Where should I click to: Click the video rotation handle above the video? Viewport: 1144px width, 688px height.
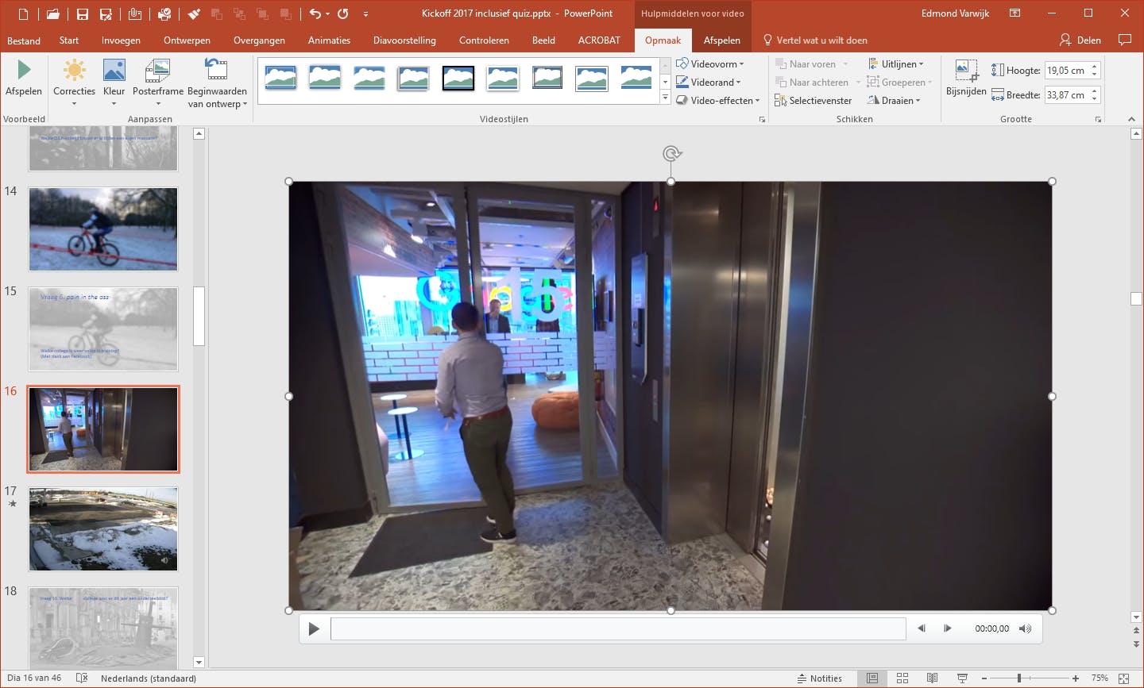[x=671, y=153]
